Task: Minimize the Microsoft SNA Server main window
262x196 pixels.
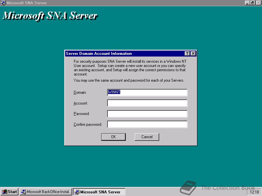Action: [x=247, y=3]
